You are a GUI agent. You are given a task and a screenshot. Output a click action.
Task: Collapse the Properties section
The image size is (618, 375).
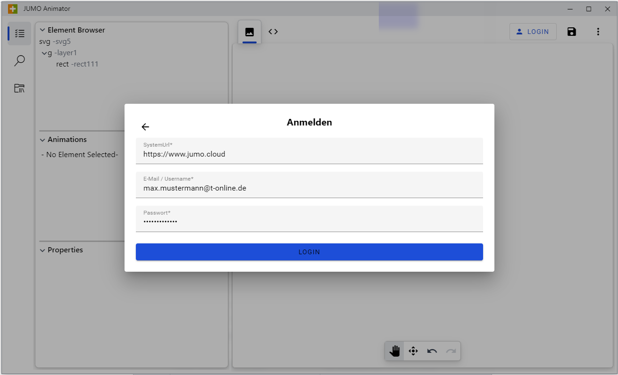click(42, 250)
